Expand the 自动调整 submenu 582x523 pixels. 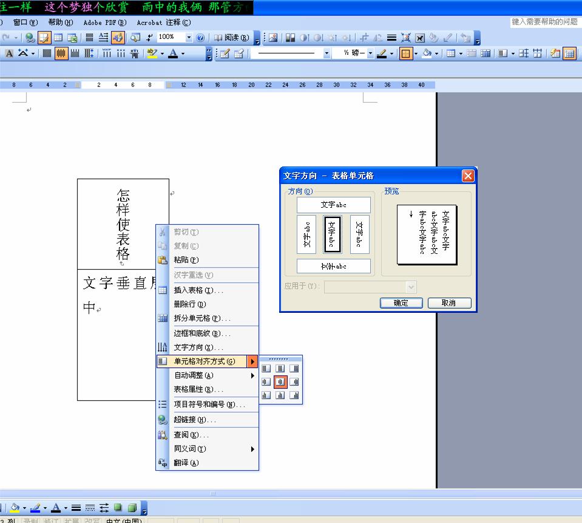click(212, 375)
